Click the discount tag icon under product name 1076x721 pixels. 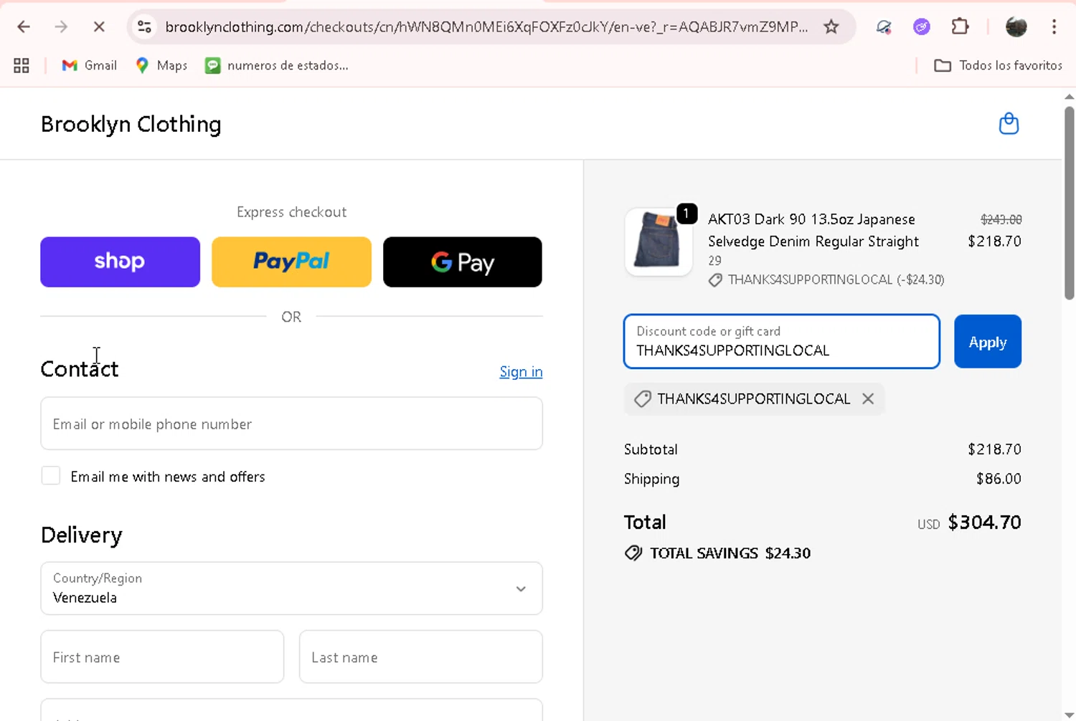pos(715,280)
